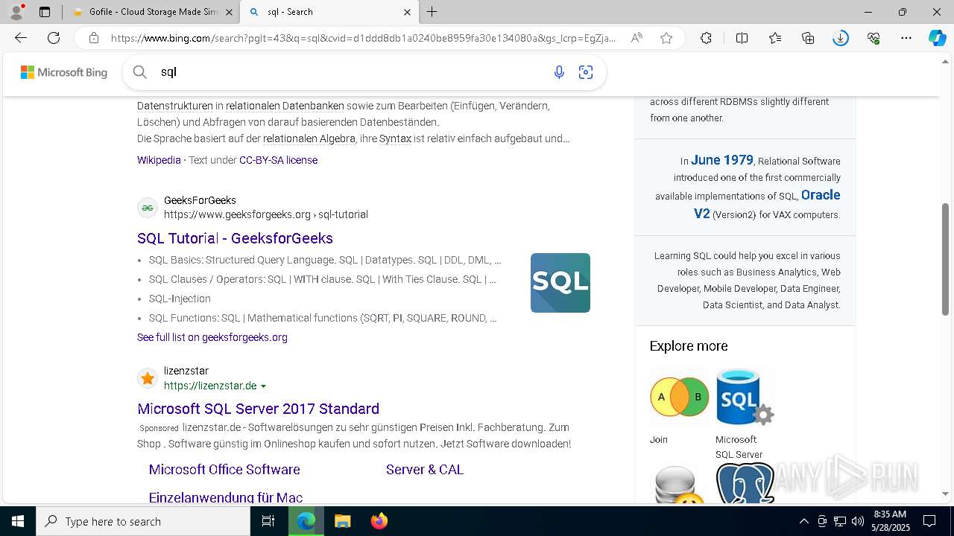Image resolution: width=954 pixels, height=536 pixels.
Task: Close the Gofile tab
Action: pos(229,12)
